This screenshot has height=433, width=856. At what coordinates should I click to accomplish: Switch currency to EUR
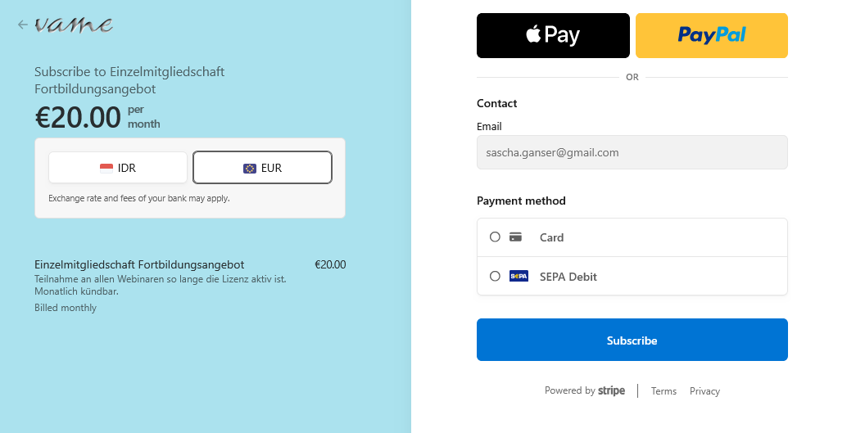(263, 168)
